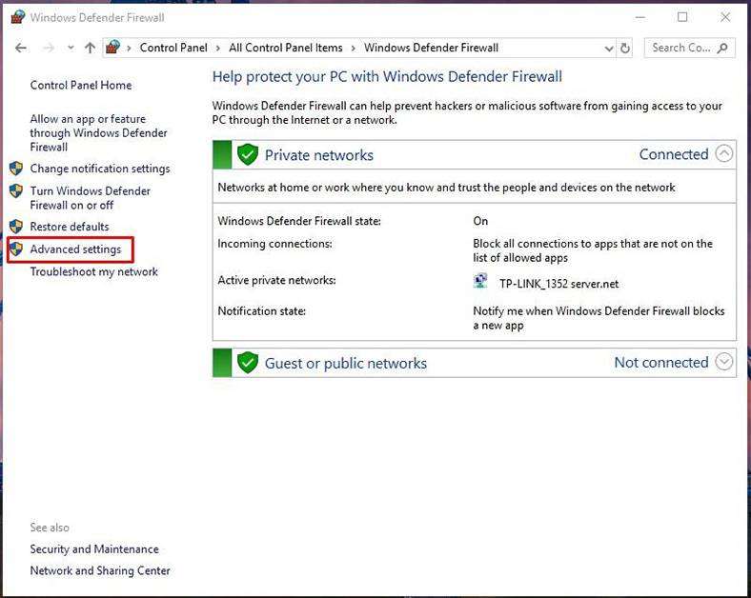
Task: Expand the chevron before Control Panel breadcrumb
Action: click(x=129, y=49)
